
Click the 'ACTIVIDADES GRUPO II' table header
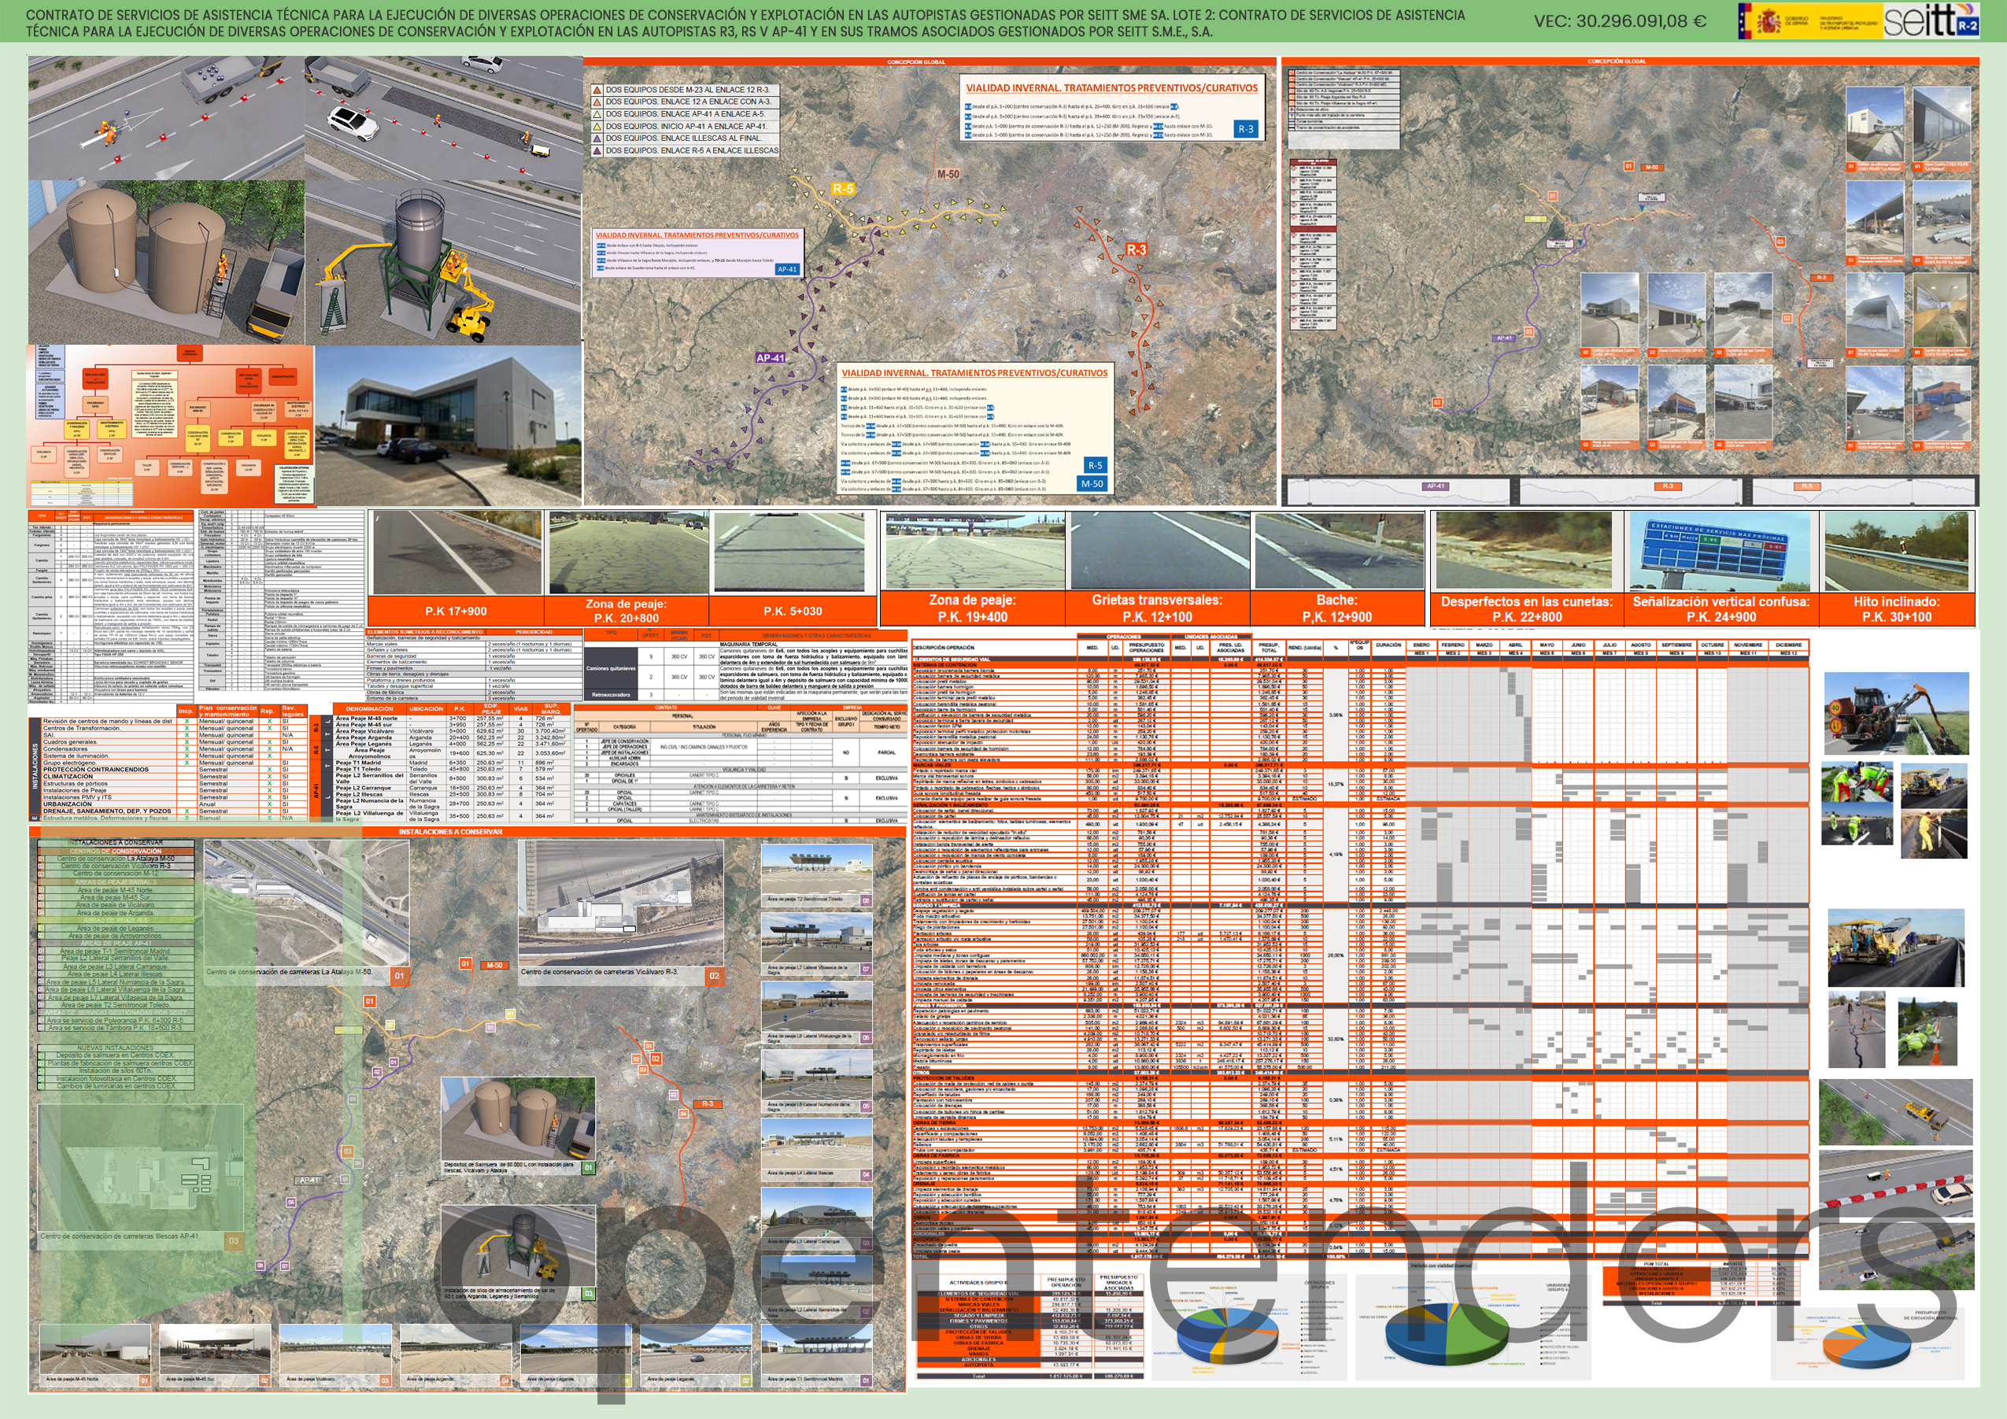(978, 1282)
